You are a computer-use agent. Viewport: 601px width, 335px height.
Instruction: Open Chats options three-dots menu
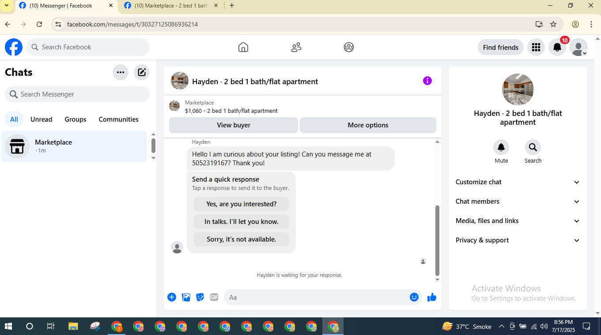(x=121, y=72)
